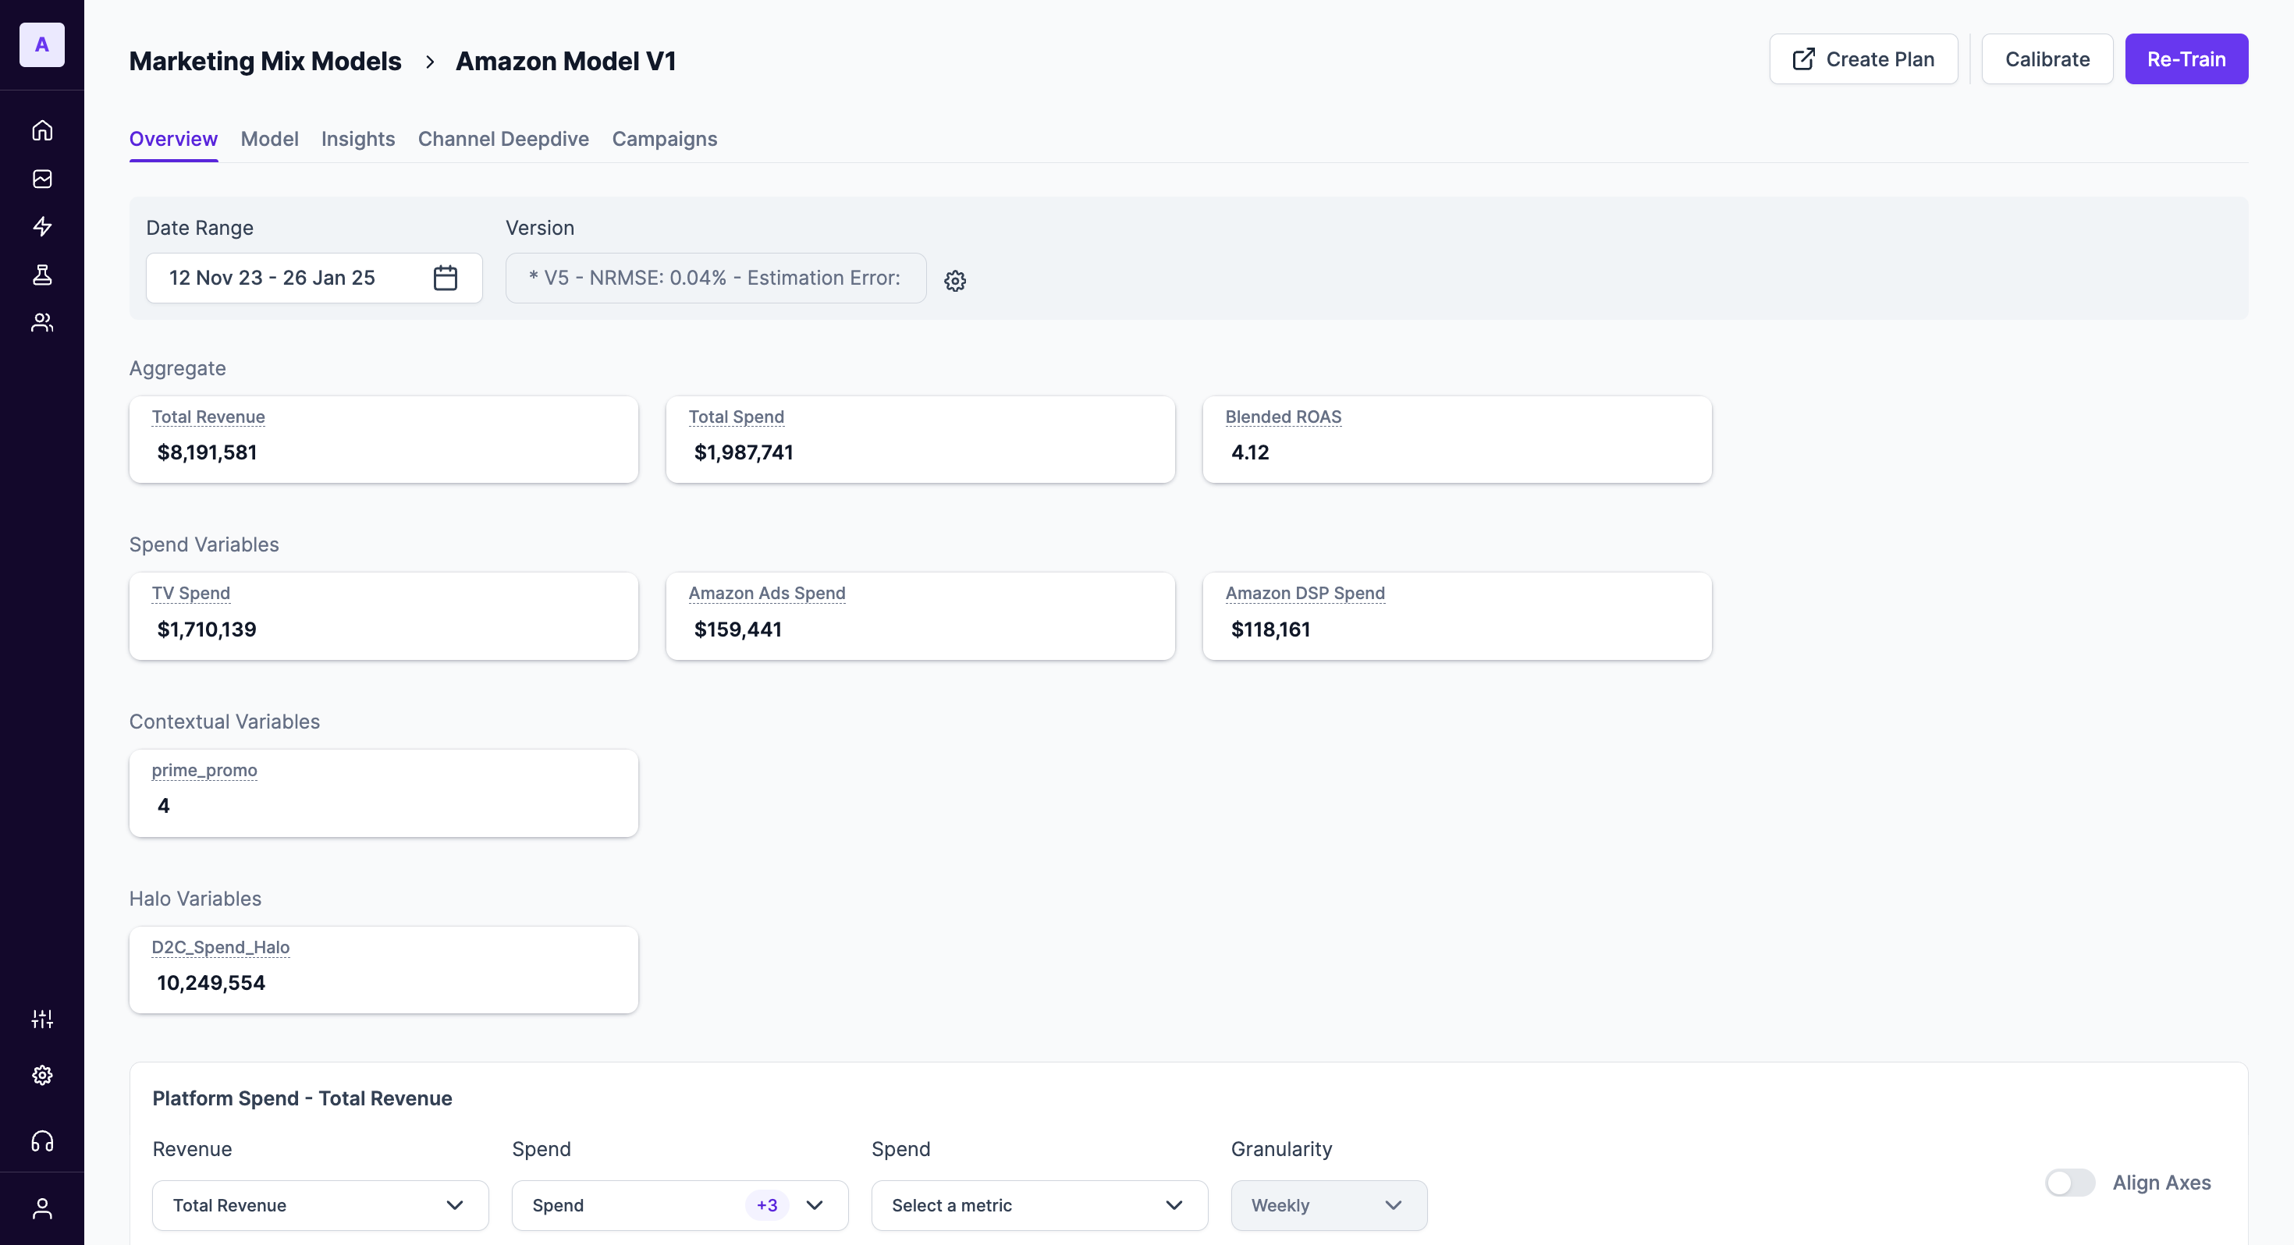2294x1245 pixels.
Task: Open the users group sidebar icon
Action: point(42,322)
